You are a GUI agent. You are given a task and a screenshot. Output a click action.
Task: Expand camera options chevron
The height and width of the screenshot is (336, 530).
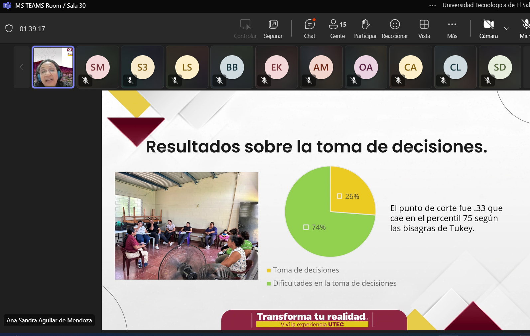[x=506, y=29]
